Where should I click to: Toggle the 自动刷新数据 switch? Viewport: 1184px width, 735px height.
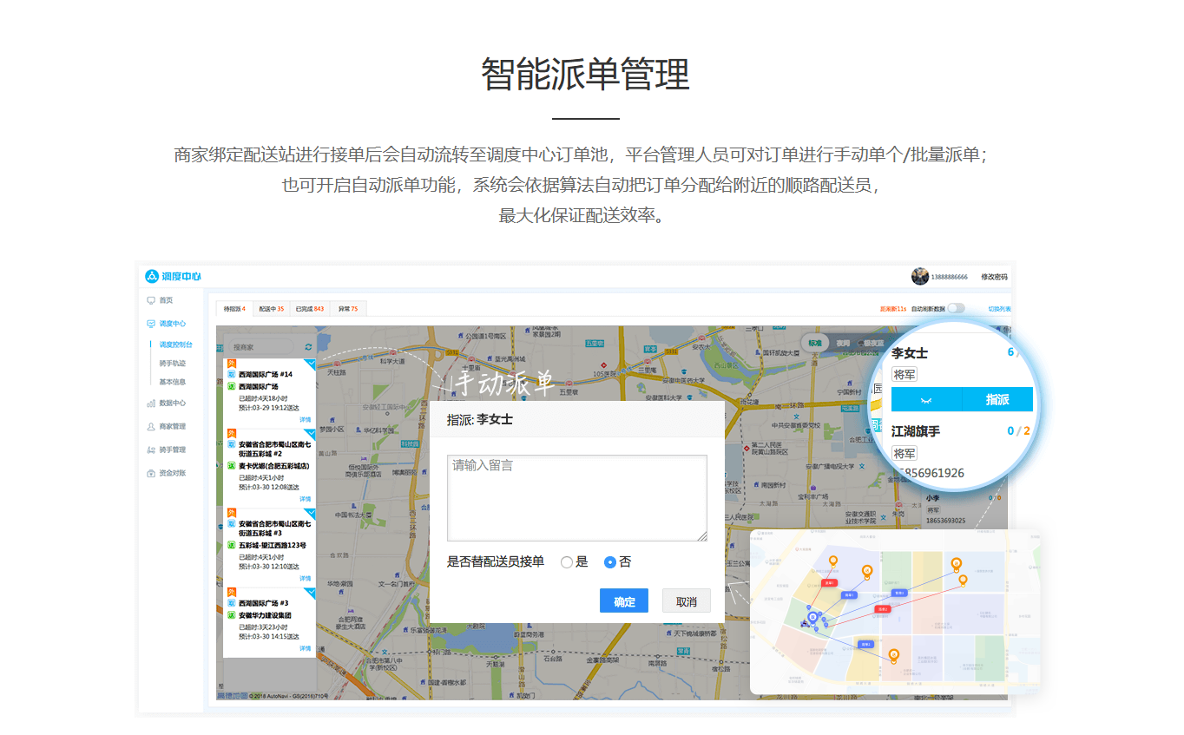coord(956,308)
